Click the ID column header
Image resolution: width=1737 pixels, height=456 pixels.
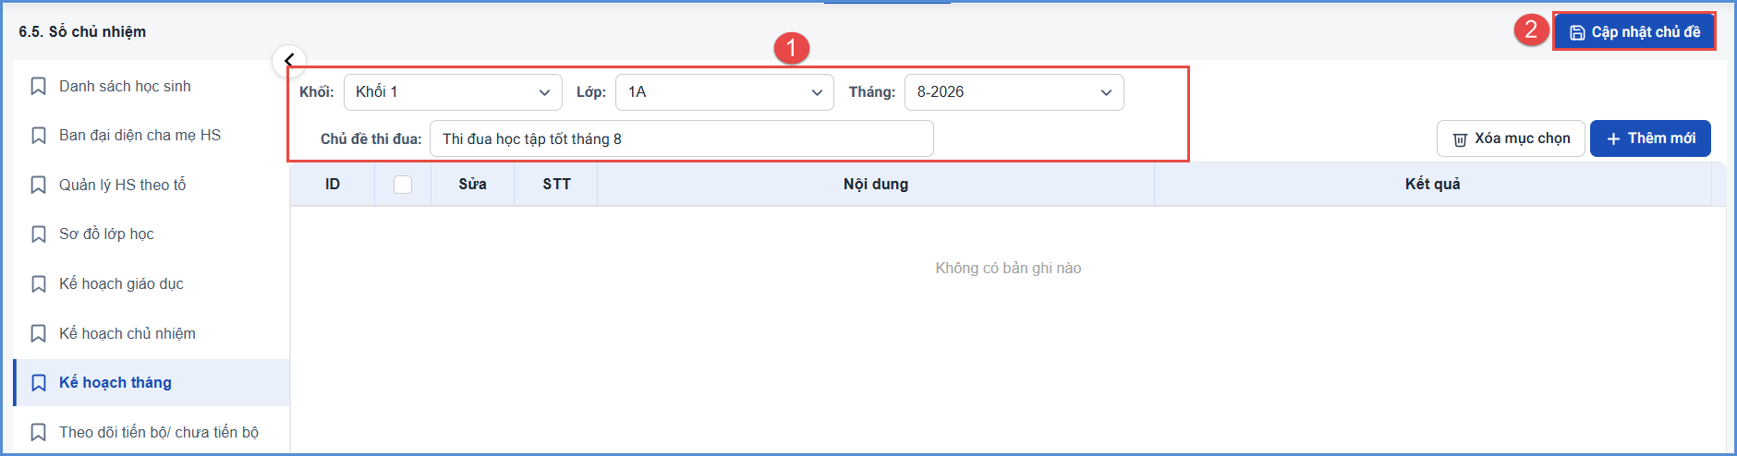[333, 185]
